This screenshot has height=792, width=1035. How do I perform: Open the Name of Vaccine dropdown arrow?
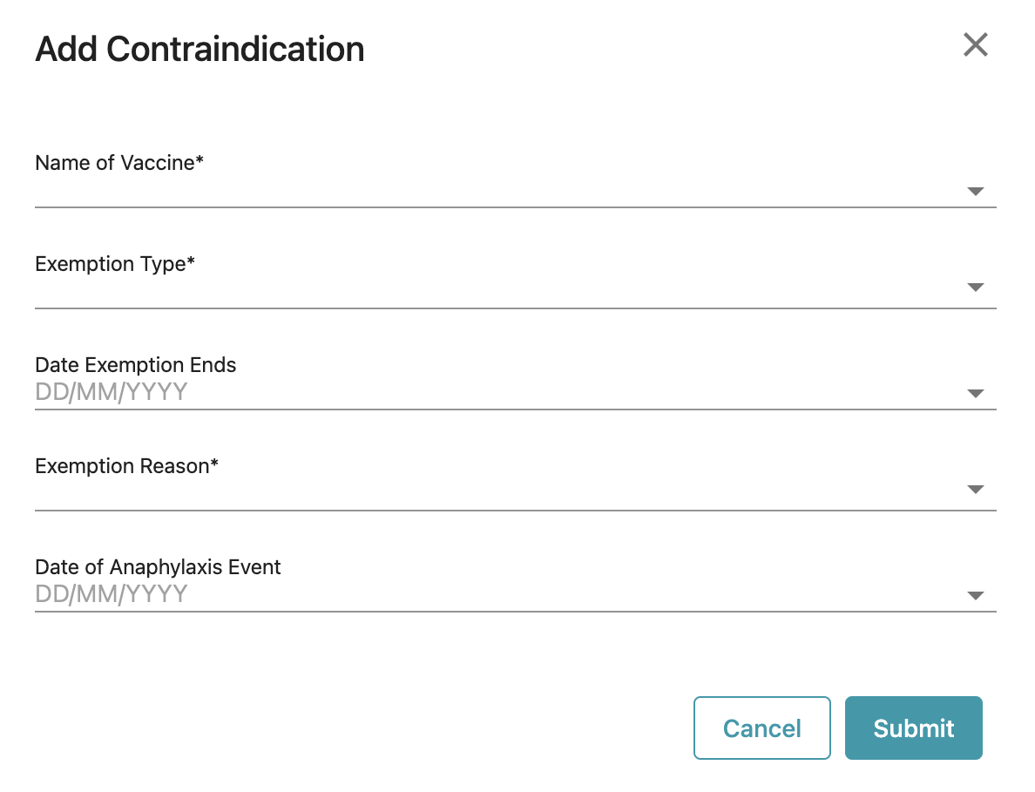click(976, 192)
